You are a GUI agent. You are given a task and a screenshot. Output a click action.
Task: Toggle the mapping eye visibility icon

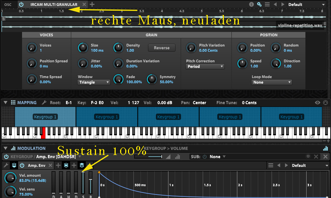tap(318, 103)
